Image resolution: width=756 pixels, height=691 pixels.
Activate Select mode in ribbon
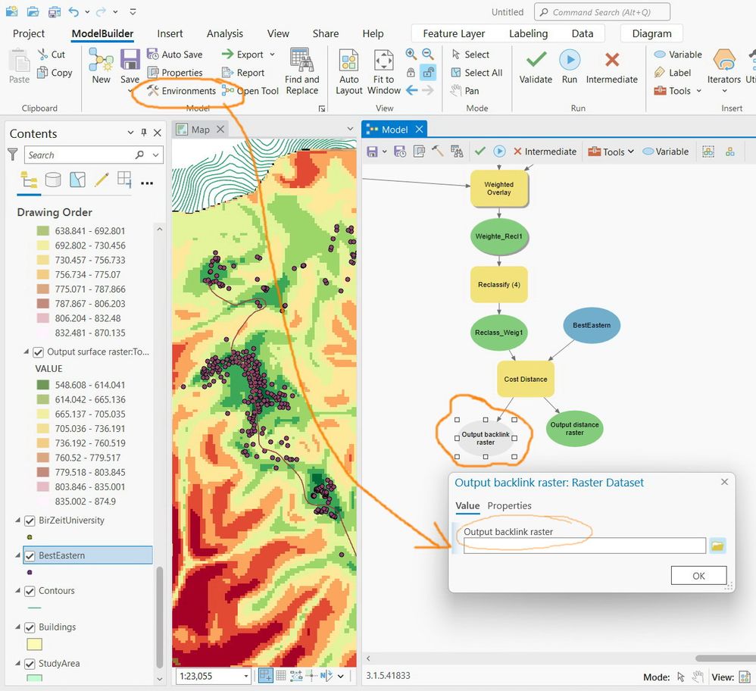click(x=470, y=55)
